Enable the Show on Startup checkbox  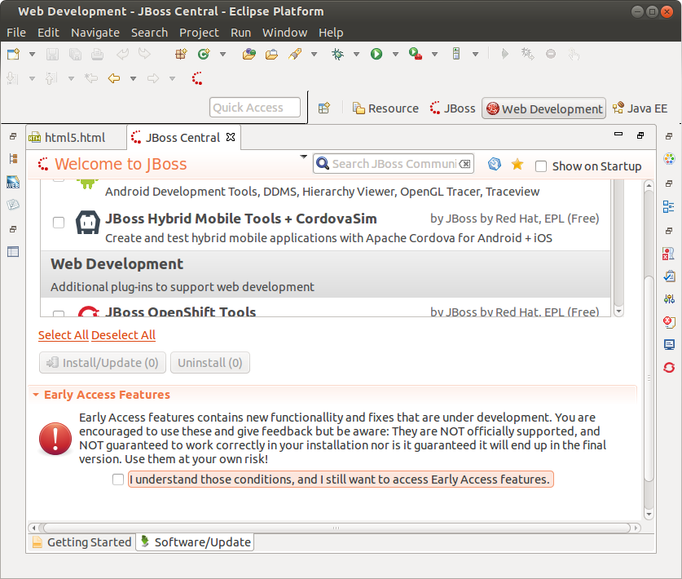coord(541,166)
